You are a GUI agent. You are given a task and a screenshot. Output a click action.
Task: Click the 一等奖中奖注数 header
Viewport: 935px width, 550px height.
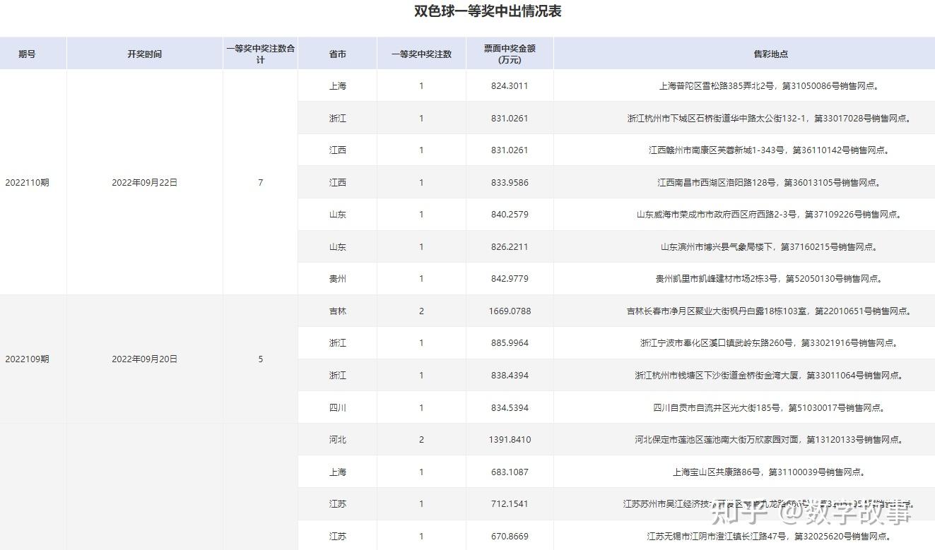coord(421,53)
